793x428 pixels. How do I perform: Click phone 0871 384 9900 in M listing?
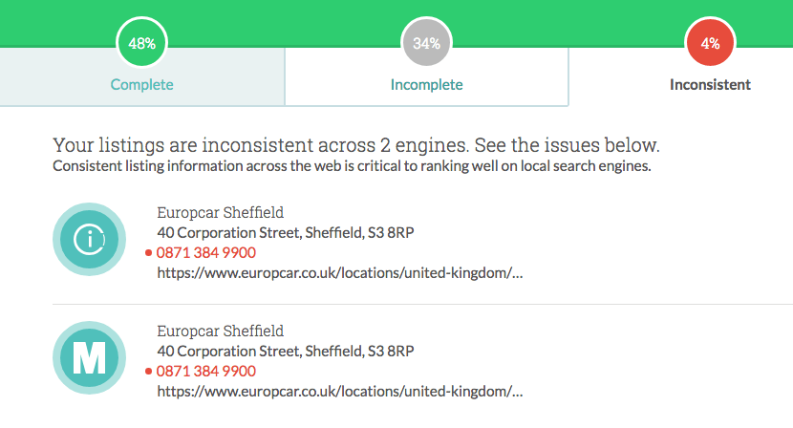[205, 372]
